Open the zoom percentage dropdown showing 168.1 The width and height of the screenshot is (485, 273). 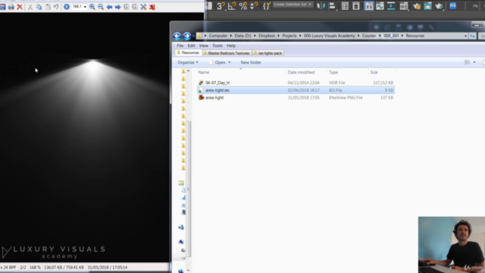[x=85, y=7]
